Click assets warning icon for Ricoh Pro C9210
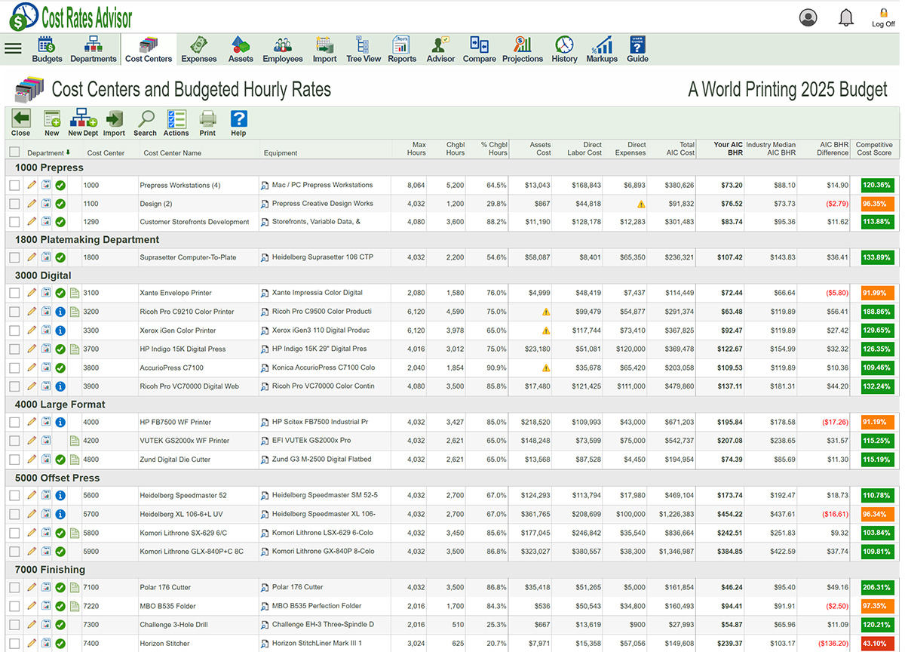This screenshot has height=652, width=905. click(546, 312)
